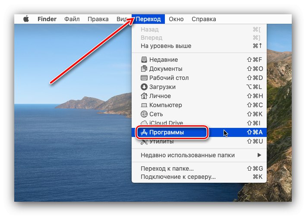The width and height of the screenshot is (306, 216).
Task: Choose Подключение к серверу… item
Action: coord(199,177)
